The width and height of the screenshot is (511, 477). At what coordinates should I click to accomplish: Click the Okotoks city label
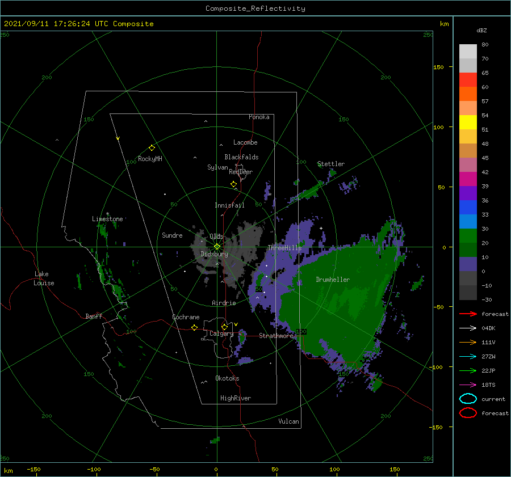pyautogui.click(x=227, y=378)
